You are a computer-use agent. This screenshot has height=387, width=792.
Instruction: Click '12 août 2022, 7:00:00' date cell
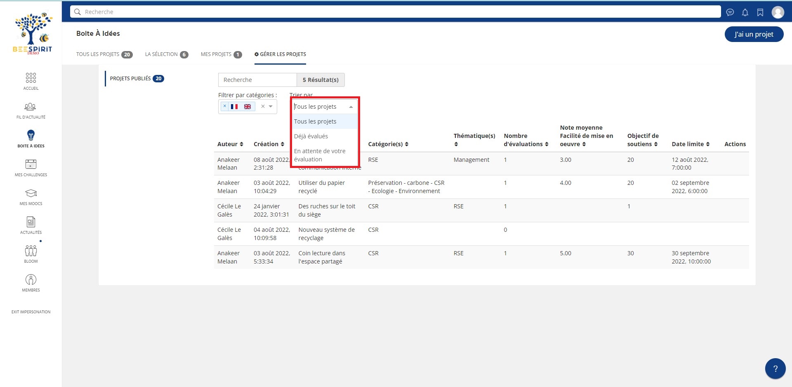[690, 163]
